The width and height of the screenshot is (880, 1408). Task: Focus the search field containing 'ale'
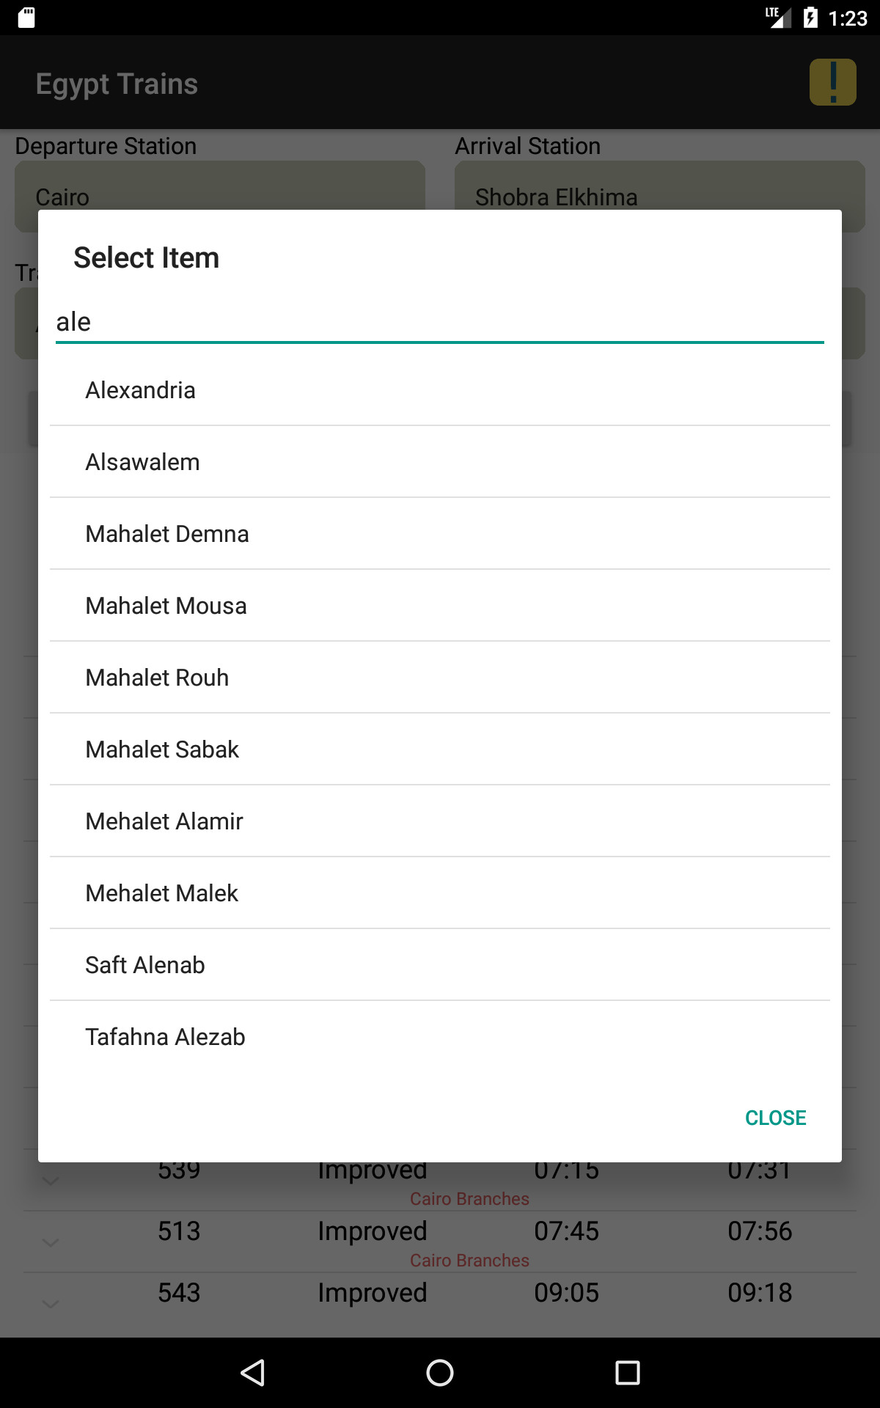440,322
